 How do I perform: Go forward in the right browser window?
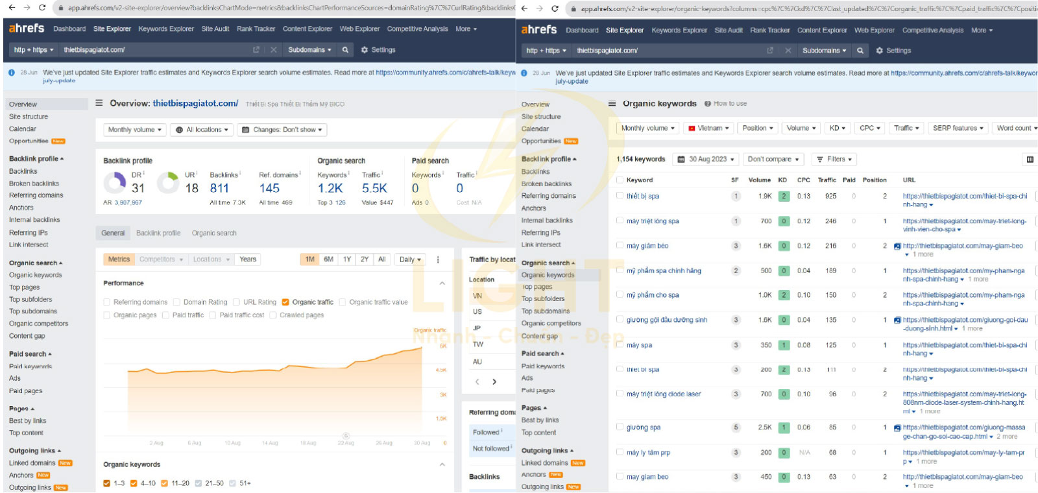click(540, 8)
